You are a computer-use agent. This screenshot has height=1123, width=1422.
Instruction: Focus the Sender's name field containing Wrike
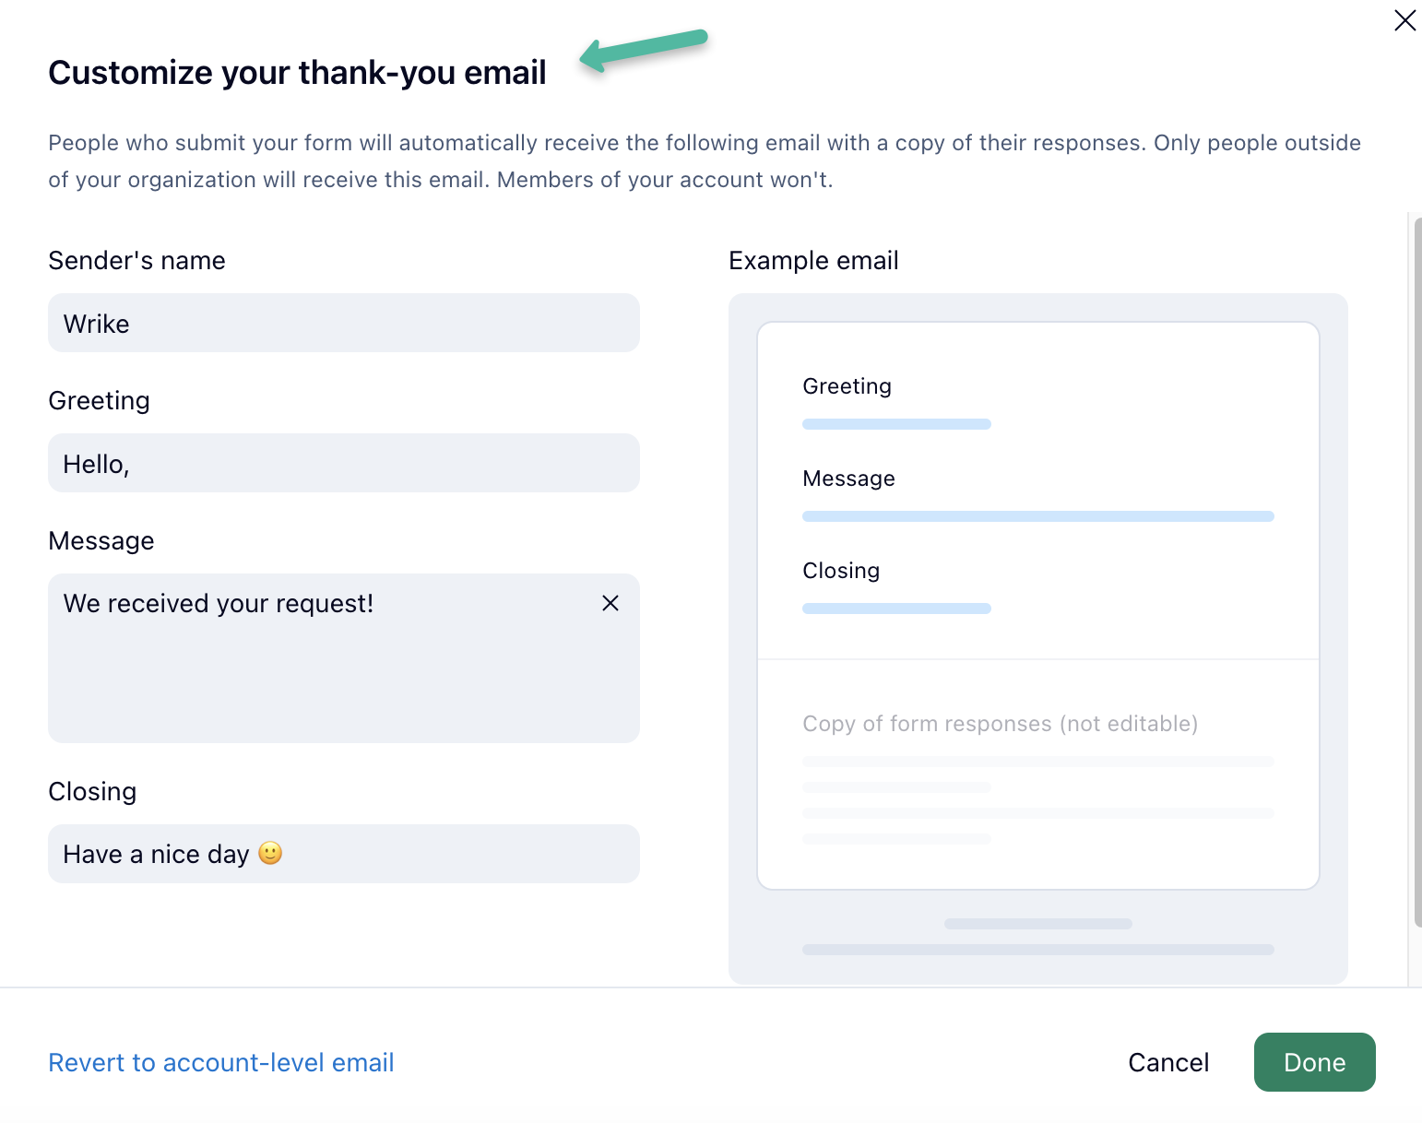click(343, 324)
